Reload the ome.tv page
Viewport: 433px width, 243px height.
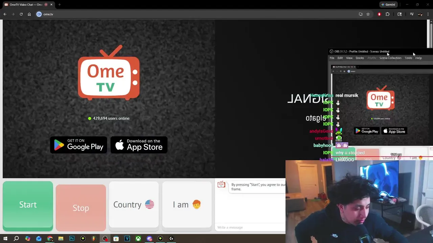[x=21, y=14]
